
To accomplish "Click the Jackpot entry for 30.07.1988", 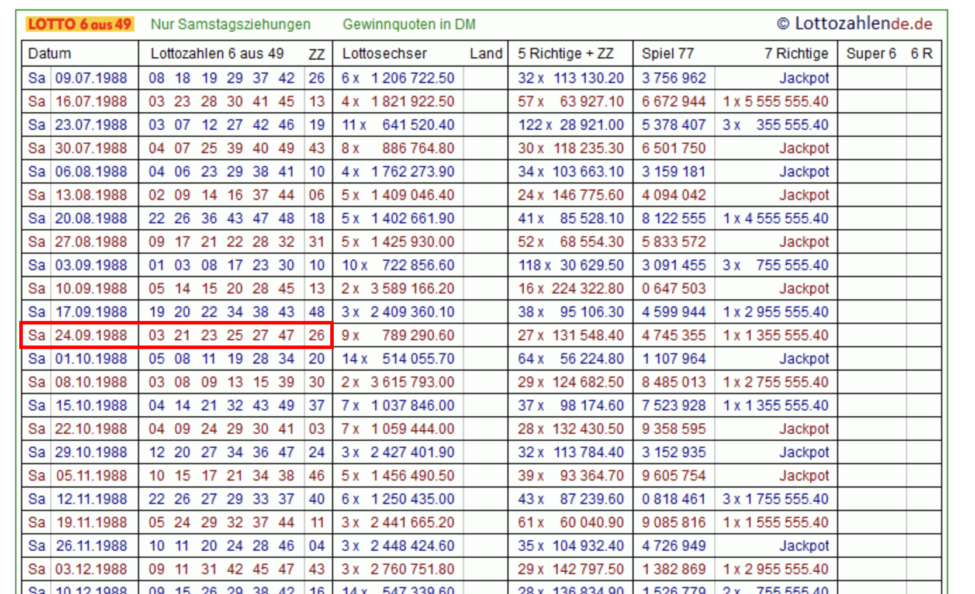I will (x=804, y=148).
